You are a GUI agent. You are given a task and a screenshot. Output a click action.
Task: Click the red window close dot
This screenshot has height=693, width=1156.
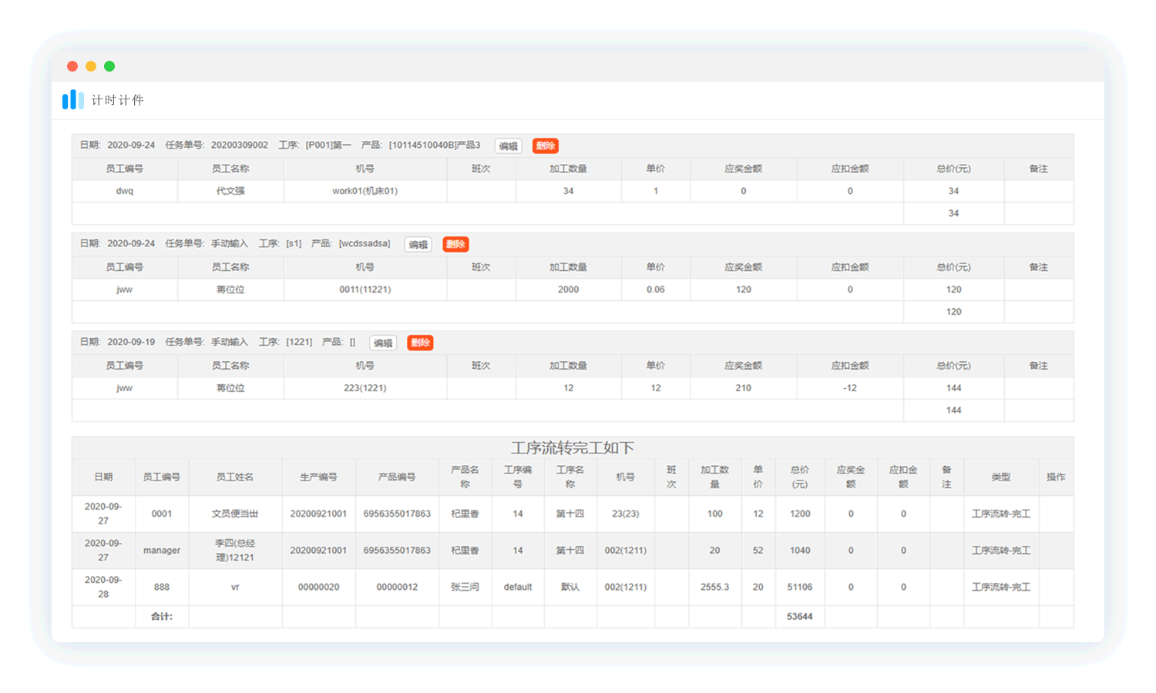pyautogui.click(x=72, y=66)
